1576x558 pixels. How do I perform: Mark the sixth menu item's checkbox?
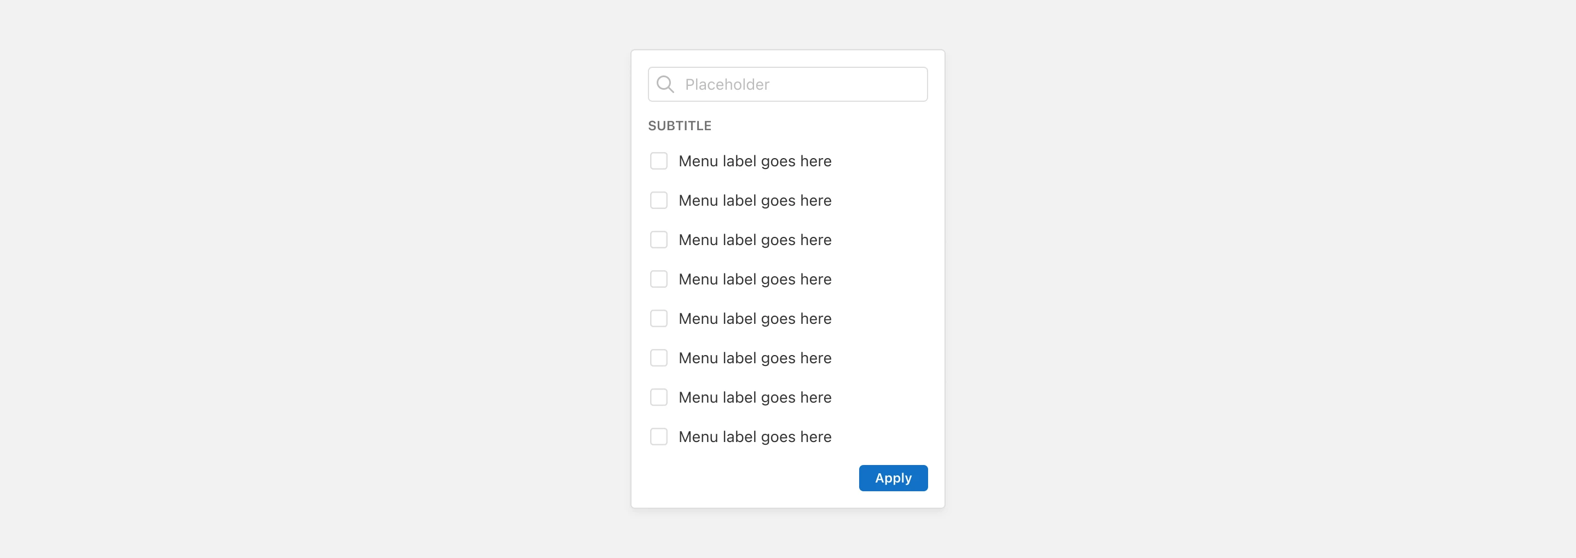tap(658, 358)
